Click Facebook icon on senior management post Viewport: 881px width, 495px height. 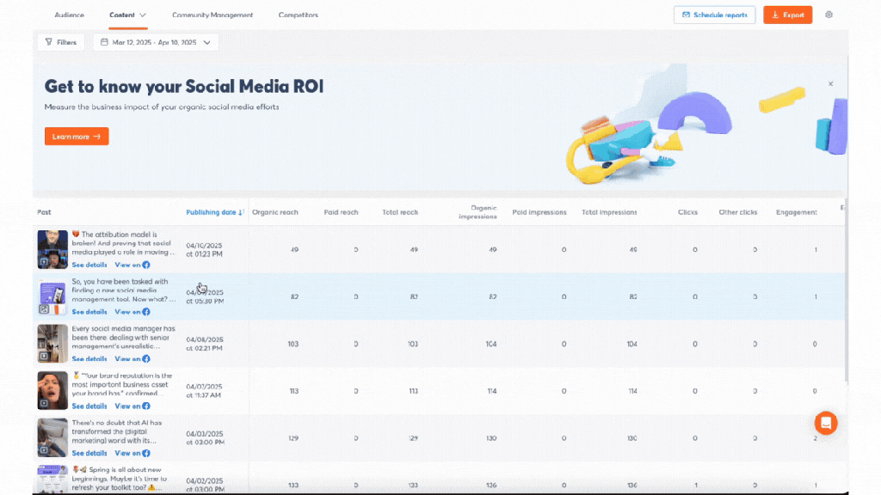(x=146, y=358)
